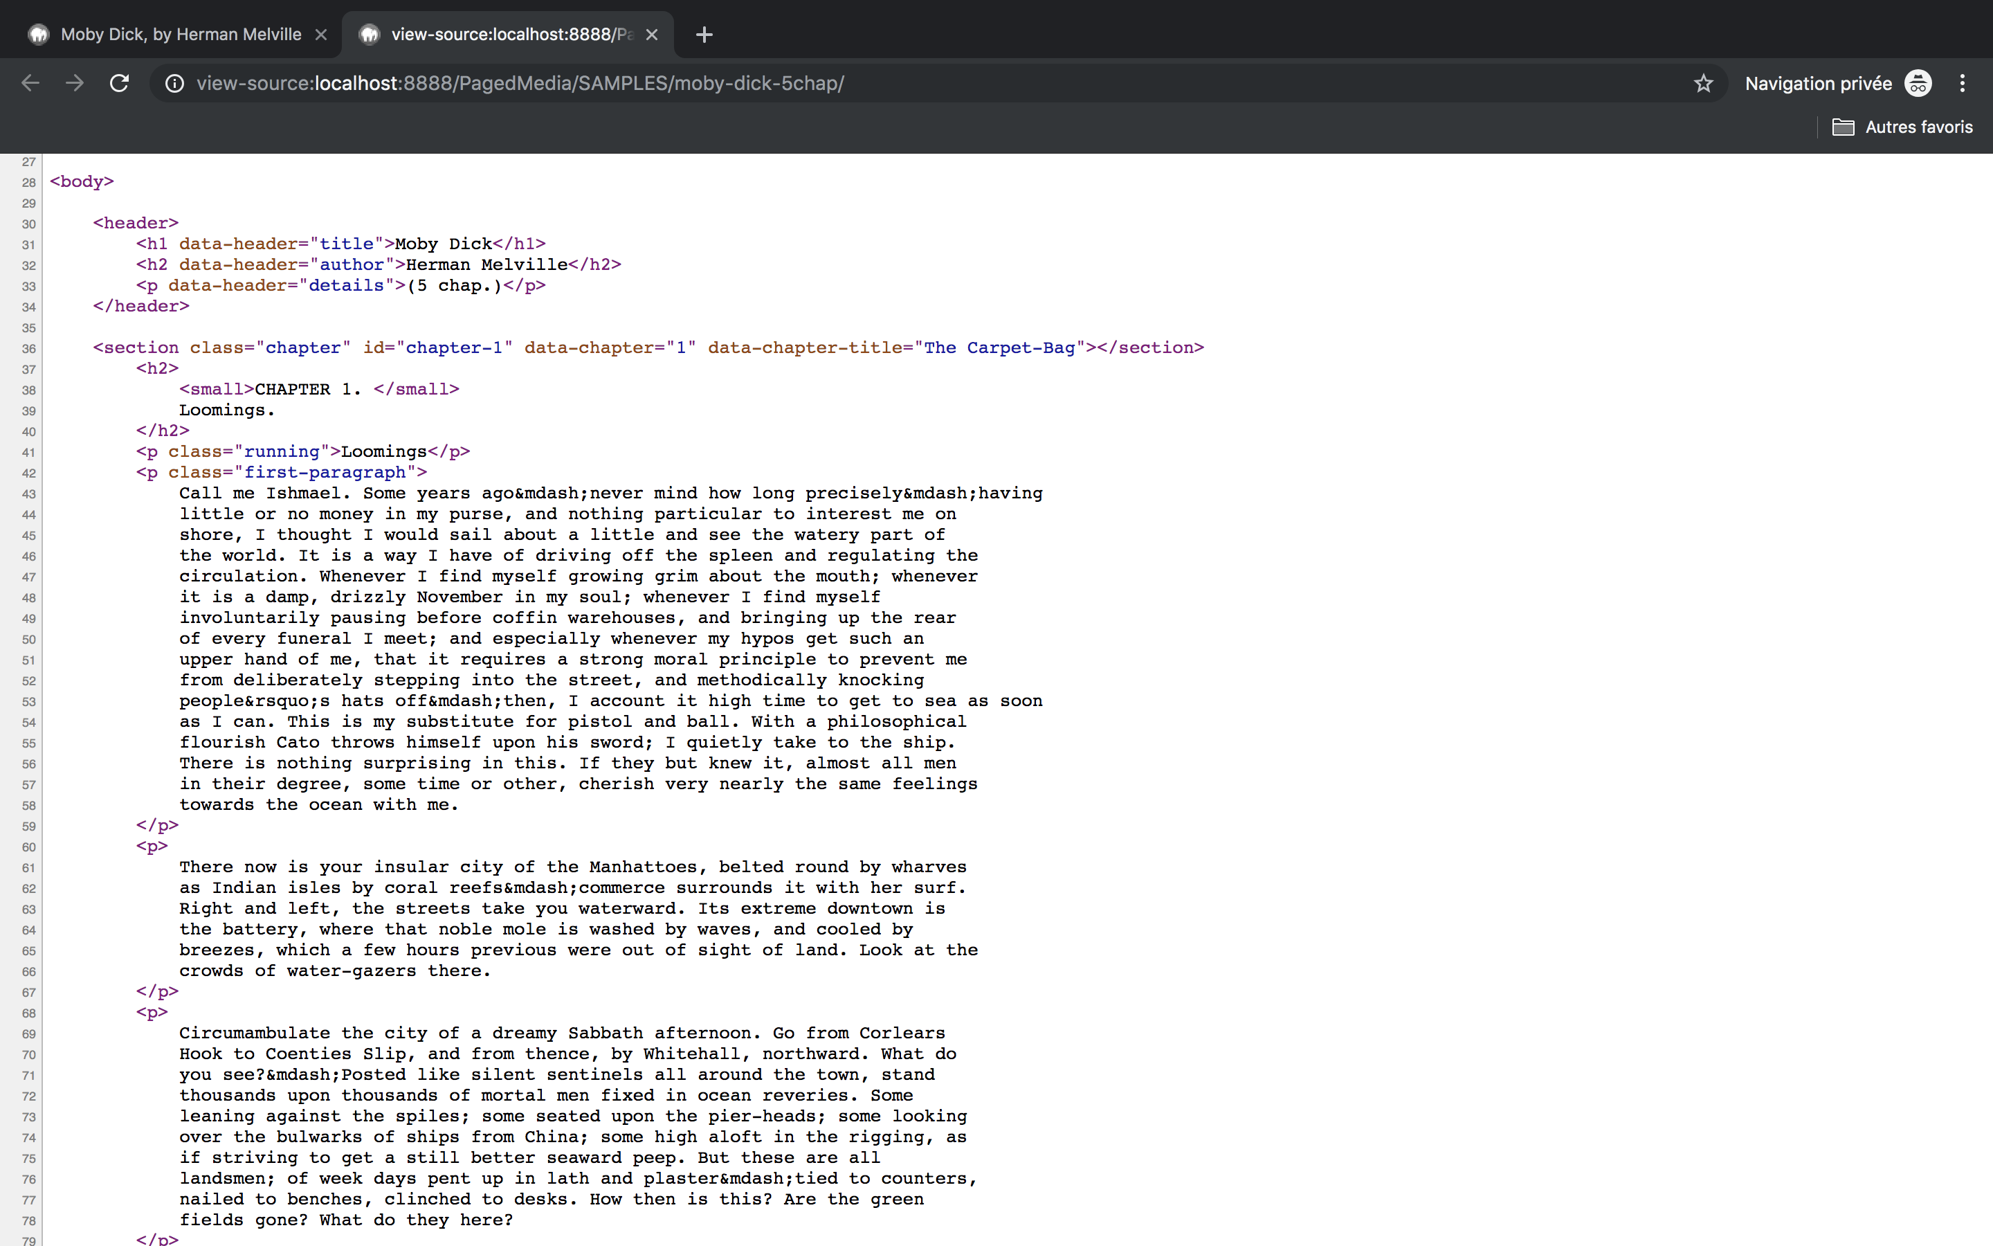Open the site information icon
1993x1246 pixels.
point(174,83)
